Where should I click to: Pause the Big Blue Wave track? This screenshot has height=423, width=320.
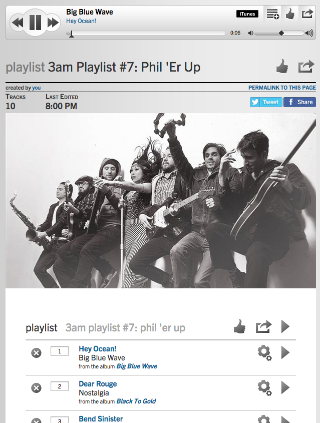(35, 23)
